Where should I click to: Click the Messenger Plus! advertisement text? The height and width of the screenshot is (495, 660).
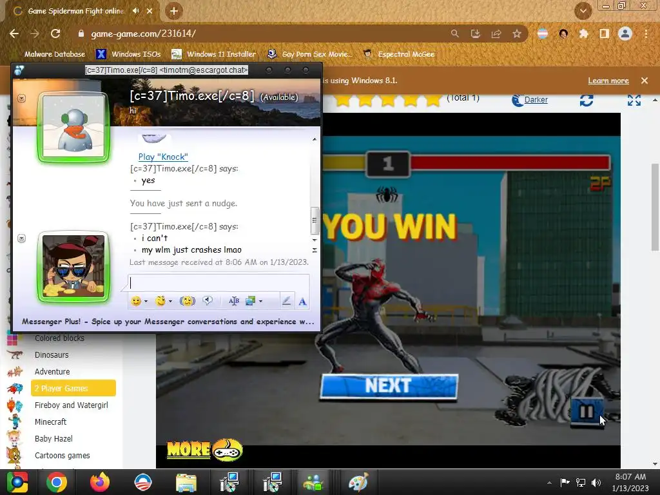click(168, 322)
